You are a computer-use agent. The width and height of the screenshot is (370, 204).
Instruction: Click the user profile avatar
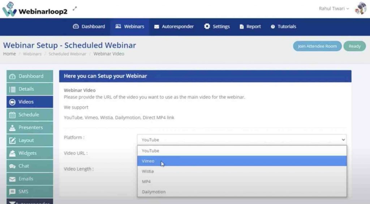[361, 9]
